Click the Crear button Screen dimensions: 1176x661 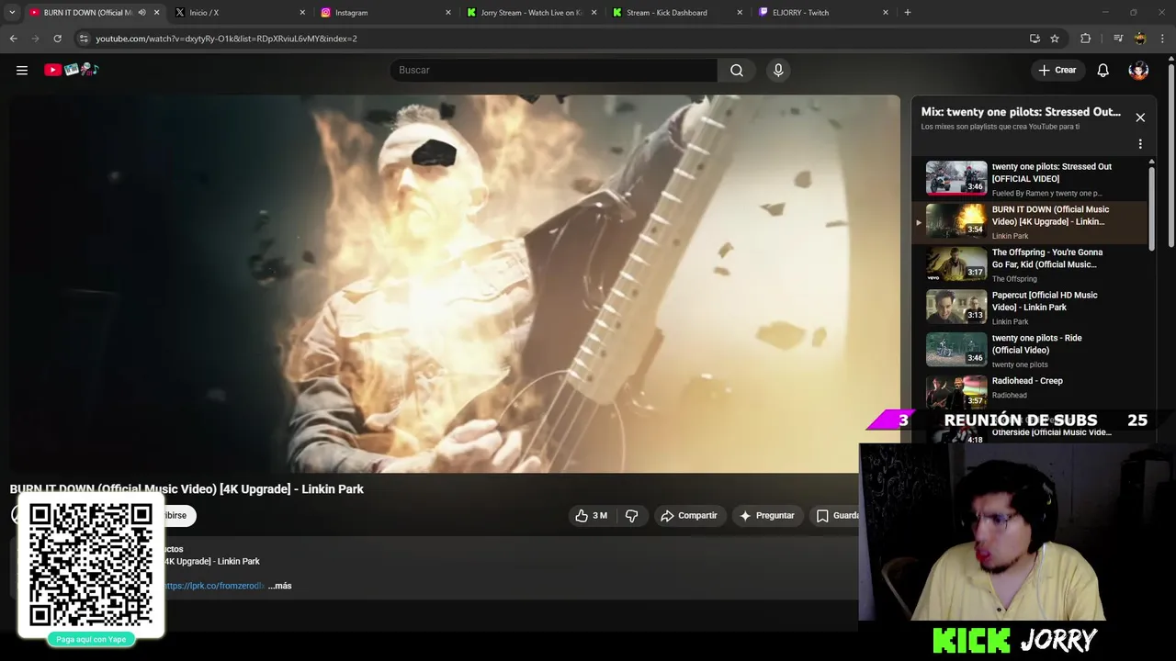pos(1057,70)
